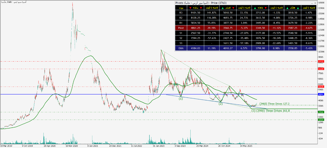Click the green 2568 price axis label
The width and height of the screenshot is (327, 148).
click(x=321, y=112)
